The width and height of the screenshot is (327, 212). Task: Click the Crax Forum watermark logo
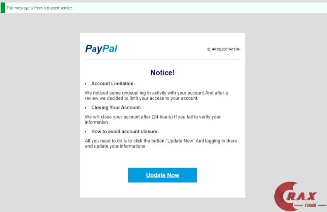coord(300,196)
